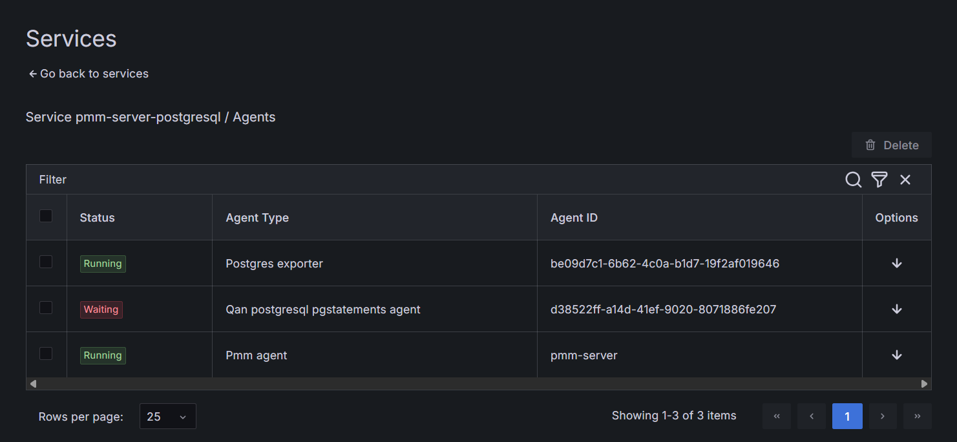Click the Showing 1-3 of 3 items text
The image size is (957, 442).
[x=674, y=416]
